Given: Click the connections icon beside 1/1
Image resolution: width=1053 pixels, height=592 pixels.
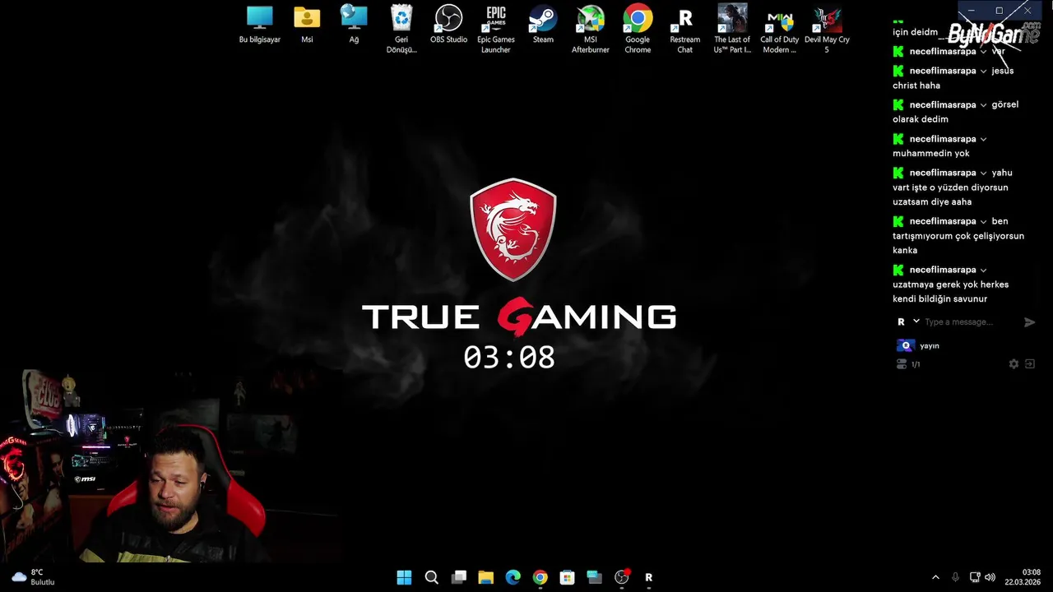Looking at the screenshot, I should pos(902,364).
